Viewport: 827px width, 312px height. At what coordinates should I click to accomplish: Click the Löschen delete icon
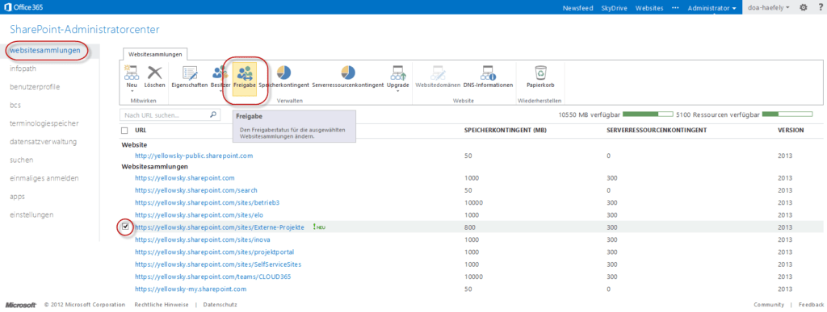pyautogui.click(x=154, y=72)
